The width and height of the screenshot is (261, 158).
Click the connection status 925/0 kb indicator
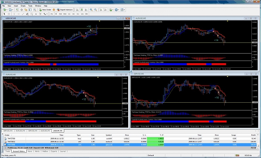(248, 156)
